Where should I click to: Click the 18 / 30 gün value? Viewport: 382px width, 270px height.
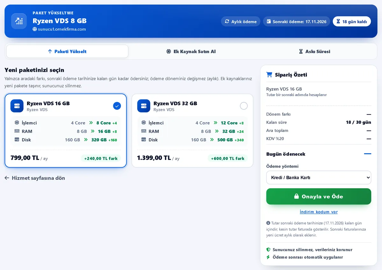358,122
